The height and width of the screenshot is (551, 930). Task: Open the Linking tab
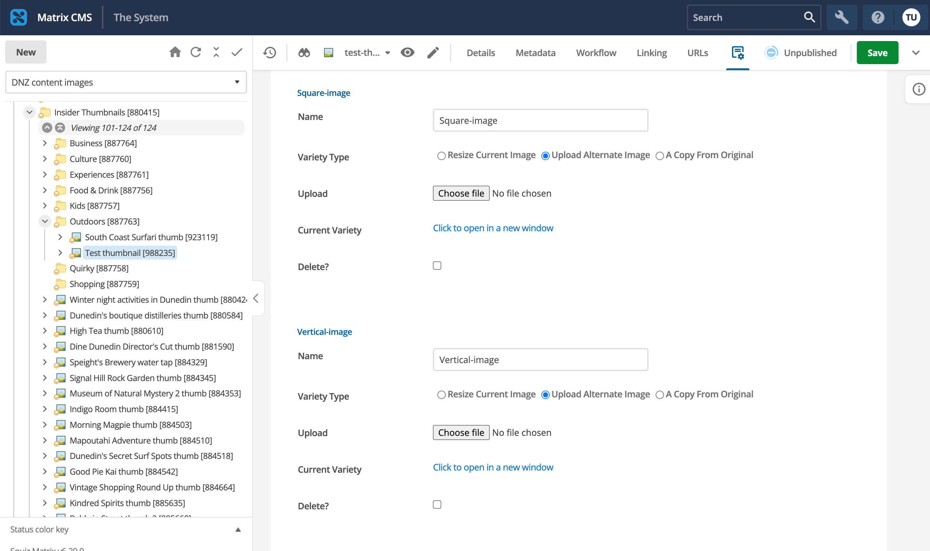(x=651, y=53)
